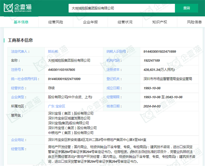Select organization code 192247189
The width and height of the screenshot is (205, 166).
pyautogui.click(x=152, y=60)
